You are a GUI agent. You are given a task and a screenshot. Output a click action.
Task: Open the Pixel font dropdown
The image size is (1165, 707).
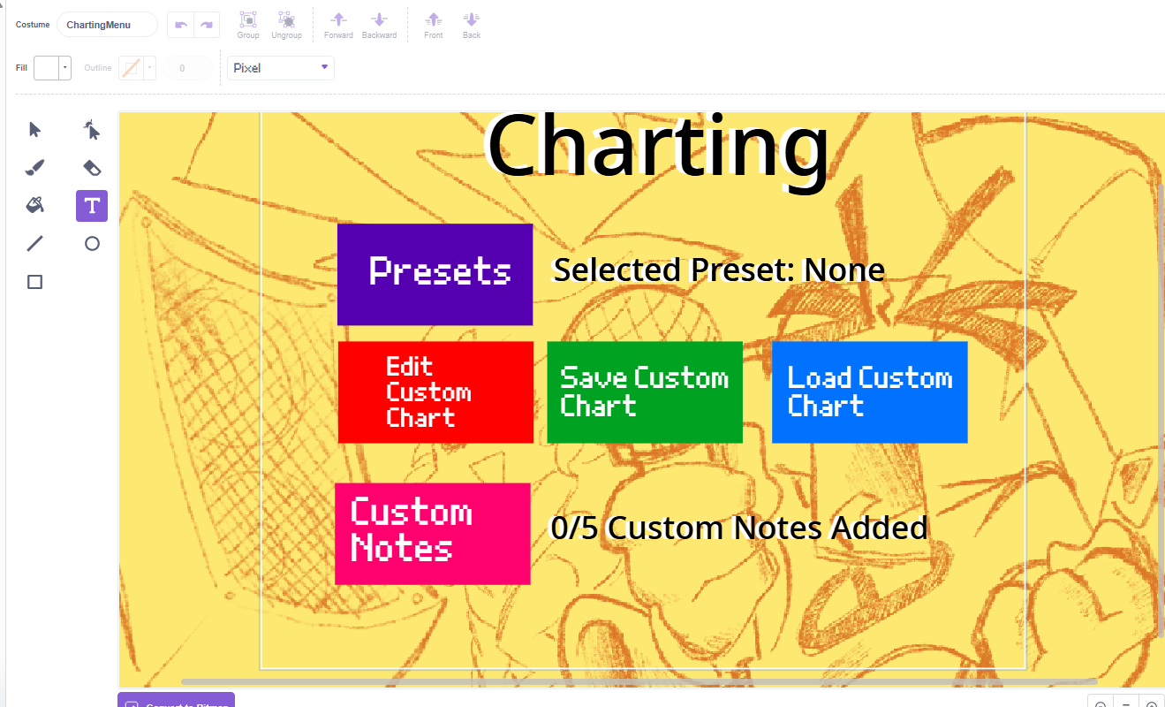tap(280, 67)
